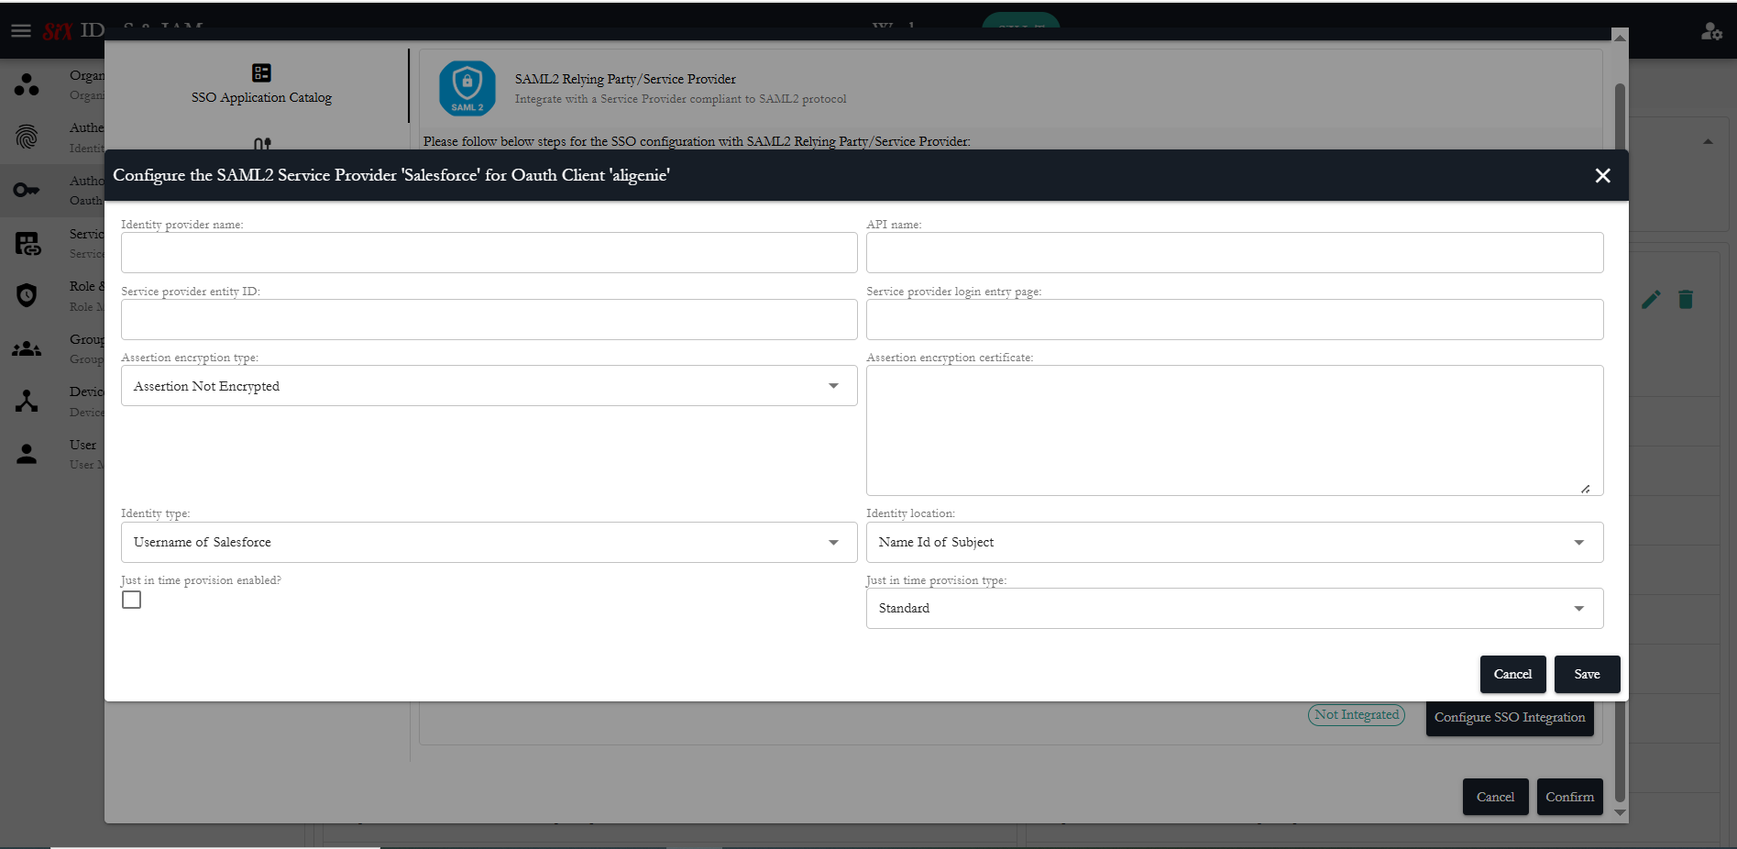This screenshot has height=849, width=1737.
Task: Enable Just in time provision checkbox
Action: 132,600
